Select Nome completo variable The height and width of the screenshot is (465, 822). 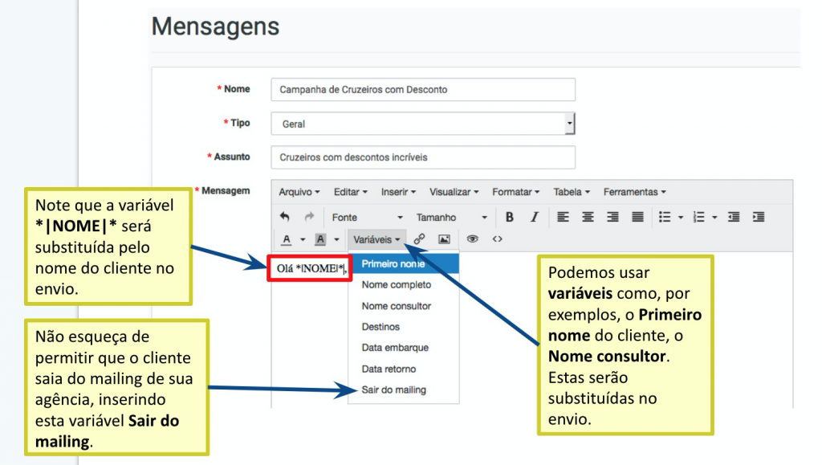(404, 284)
